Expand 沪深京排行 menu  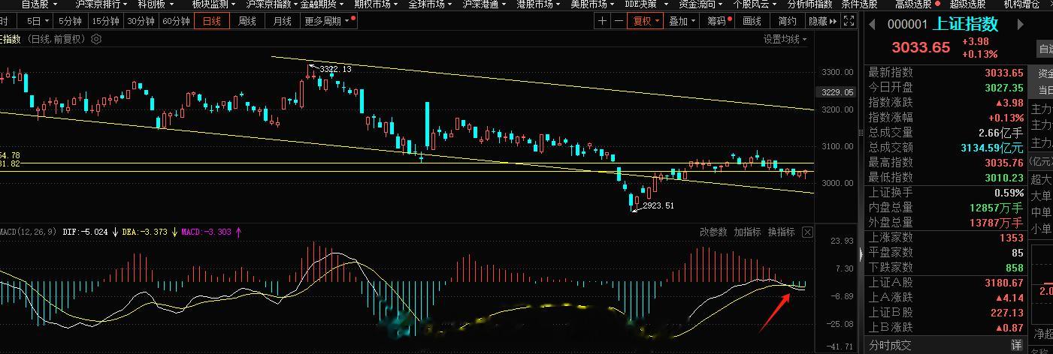101,4
